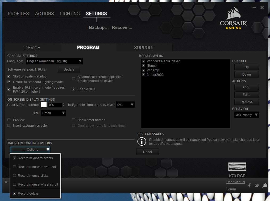Image resolution: width=270 pixels, height=201 pixels.
Task: Uncheck WinAmp media player
Action: 143,70
